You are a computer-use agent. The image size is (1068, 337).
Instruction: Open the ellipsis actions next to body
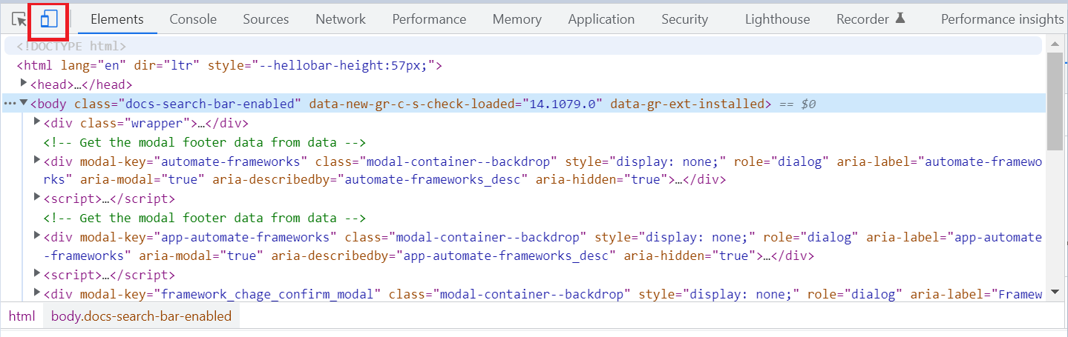pos(10,104)
